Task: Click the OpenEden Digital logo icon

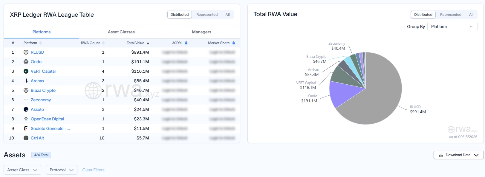Action: 26,119
